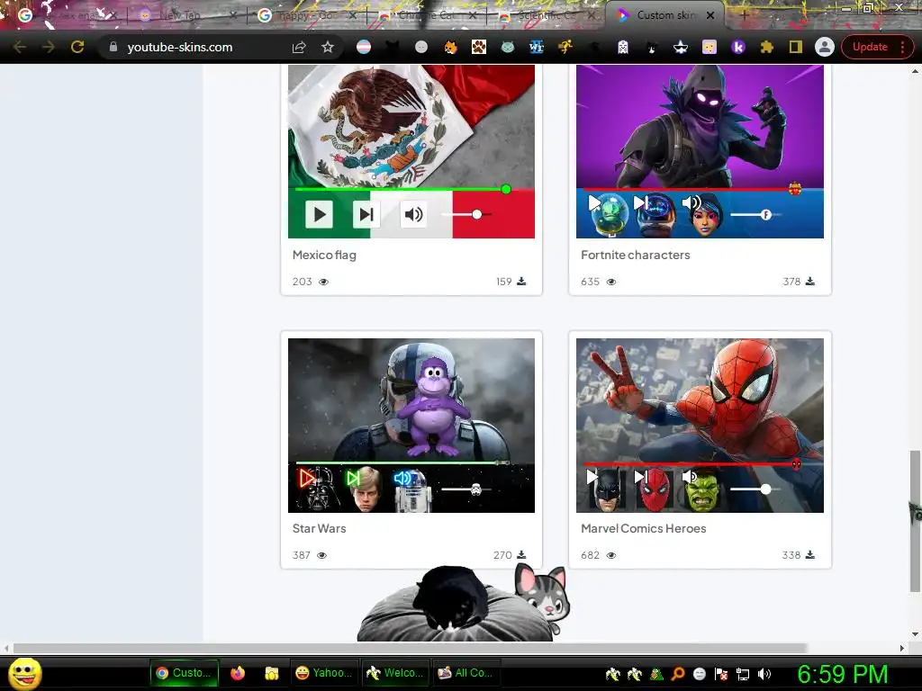The image size is (922, 691).
Task: Open the Star Wars title link
Action: point(320,528)
